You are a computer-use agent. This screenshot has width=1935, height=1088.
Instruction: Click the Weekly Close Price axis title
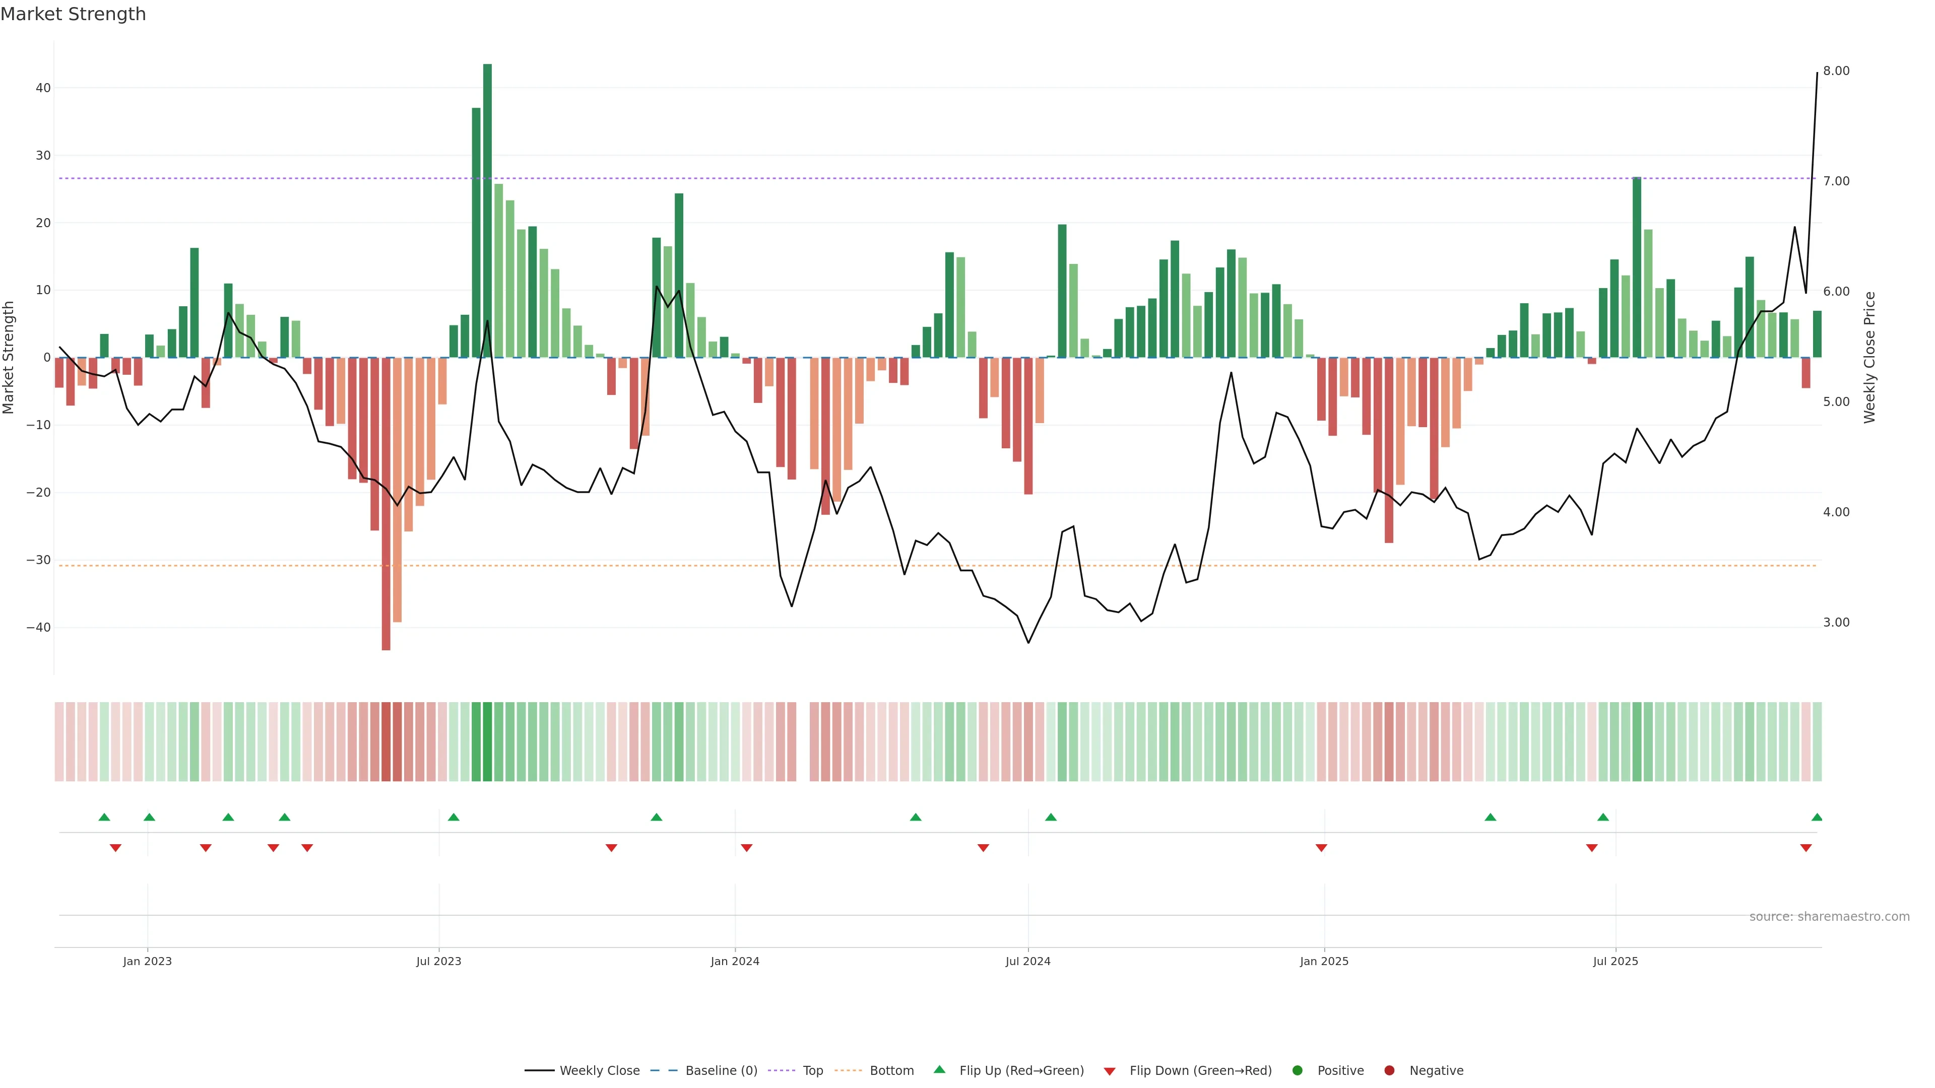(1869, 358)
